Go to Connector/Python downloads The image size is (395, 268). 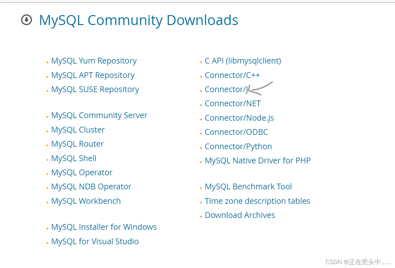coord(238,147)
